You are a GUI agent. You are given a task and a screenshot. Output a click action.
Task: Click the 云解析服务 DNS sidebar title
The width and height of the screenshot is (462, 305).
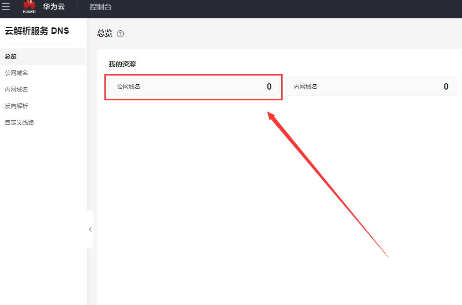click(37, 31)
